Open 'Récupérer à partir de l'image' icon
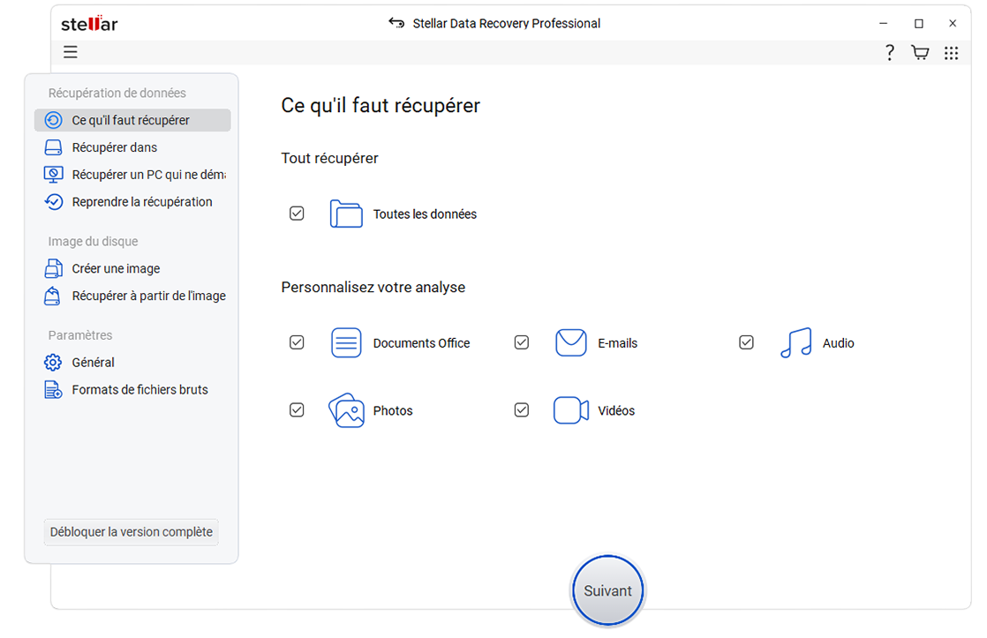The height and width of the screenshot is (638, 987). [x=53, y=296]
